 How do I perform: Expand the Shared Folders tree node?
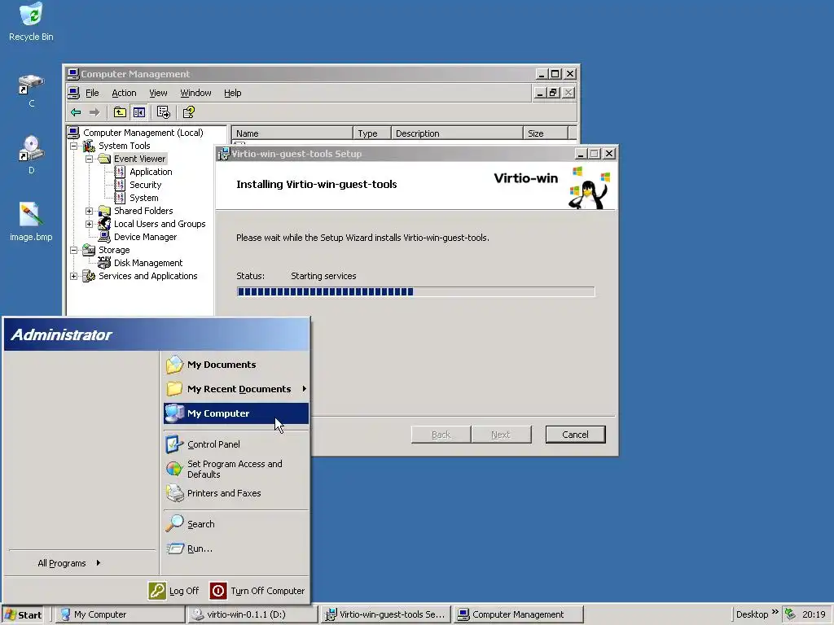pos(90,211)
